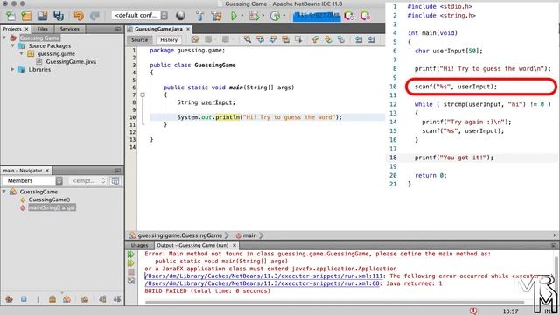The height and width of the screenshot is (315, 560).
Task: Click Shift Line Right icon
Action: pos(371,39)
